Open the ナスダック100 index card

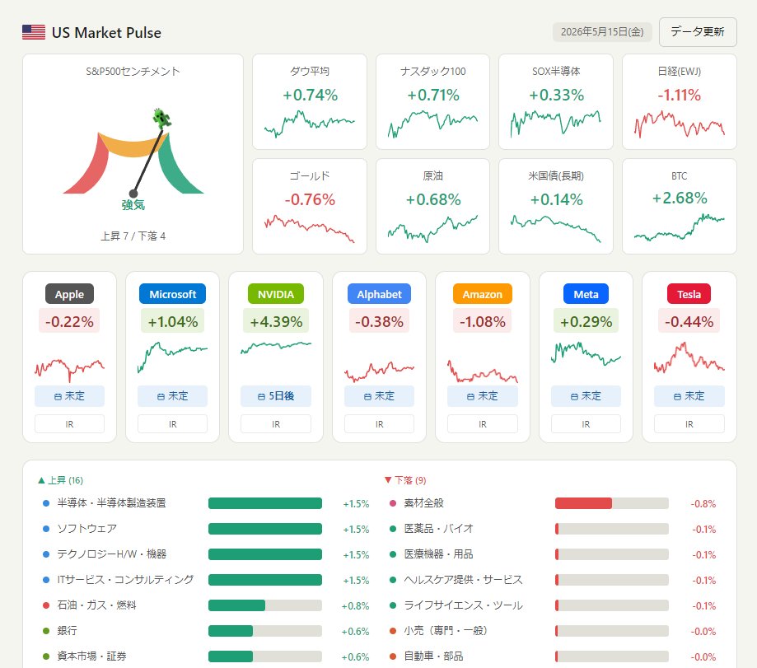(x=432, y=102)
